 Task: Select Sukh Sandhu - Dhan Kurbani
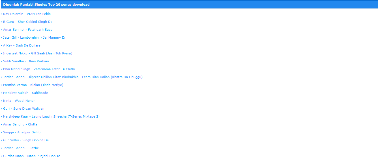tap(26, 61)
